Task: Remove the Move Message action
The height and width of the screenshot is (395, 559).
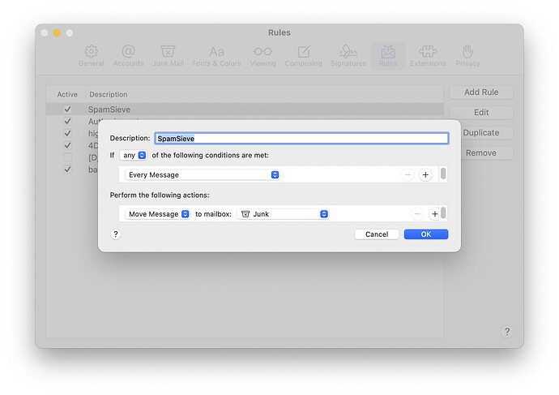Action: click(417, 214)
